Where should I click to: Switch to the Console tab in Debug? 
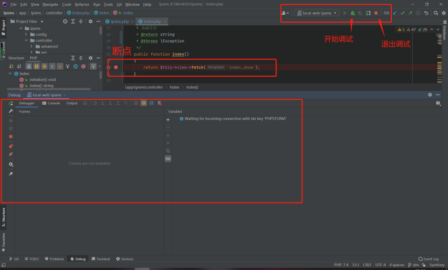point(51,103)
